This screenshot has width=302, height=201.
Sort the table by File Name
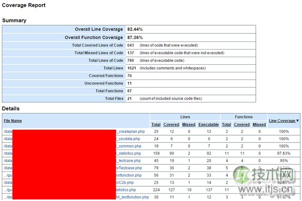pyautogui.click(x=13, y=121)
